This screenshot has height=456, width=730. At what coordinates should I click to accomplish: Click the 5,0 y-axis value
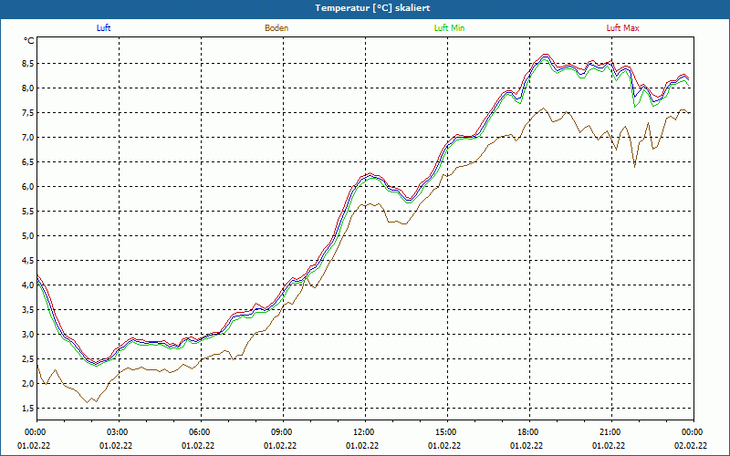point(27,236)
